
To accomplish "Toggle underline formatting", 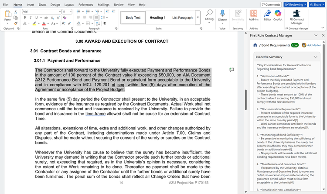I will click(x=37, y=18).
